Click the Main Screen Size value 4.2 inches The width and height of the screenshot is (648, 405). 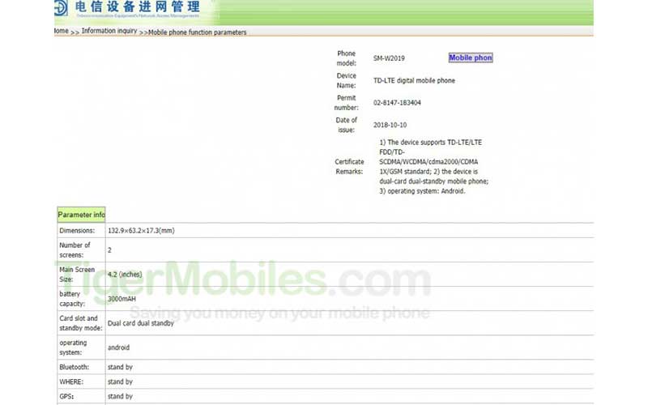pyautogui.click(x=125, y=274)
